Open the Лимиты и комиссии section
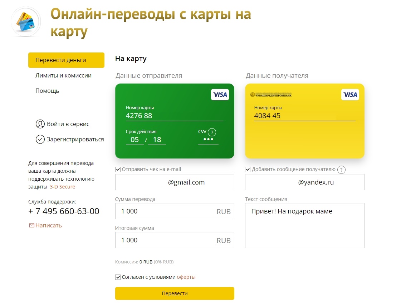This screenshot has width=406, height=307. [63, 76]
